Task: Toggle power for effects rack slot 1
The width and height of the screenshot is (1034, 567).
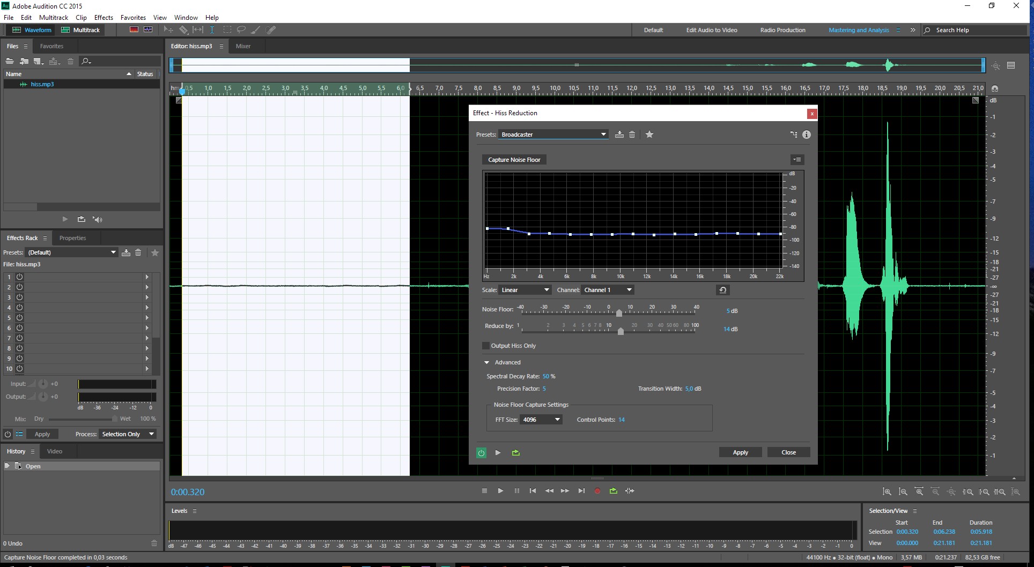Action: point(19,277)
